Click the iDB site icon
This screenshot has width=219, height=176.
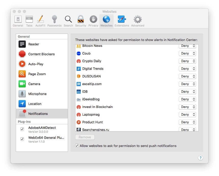(79, 92)
